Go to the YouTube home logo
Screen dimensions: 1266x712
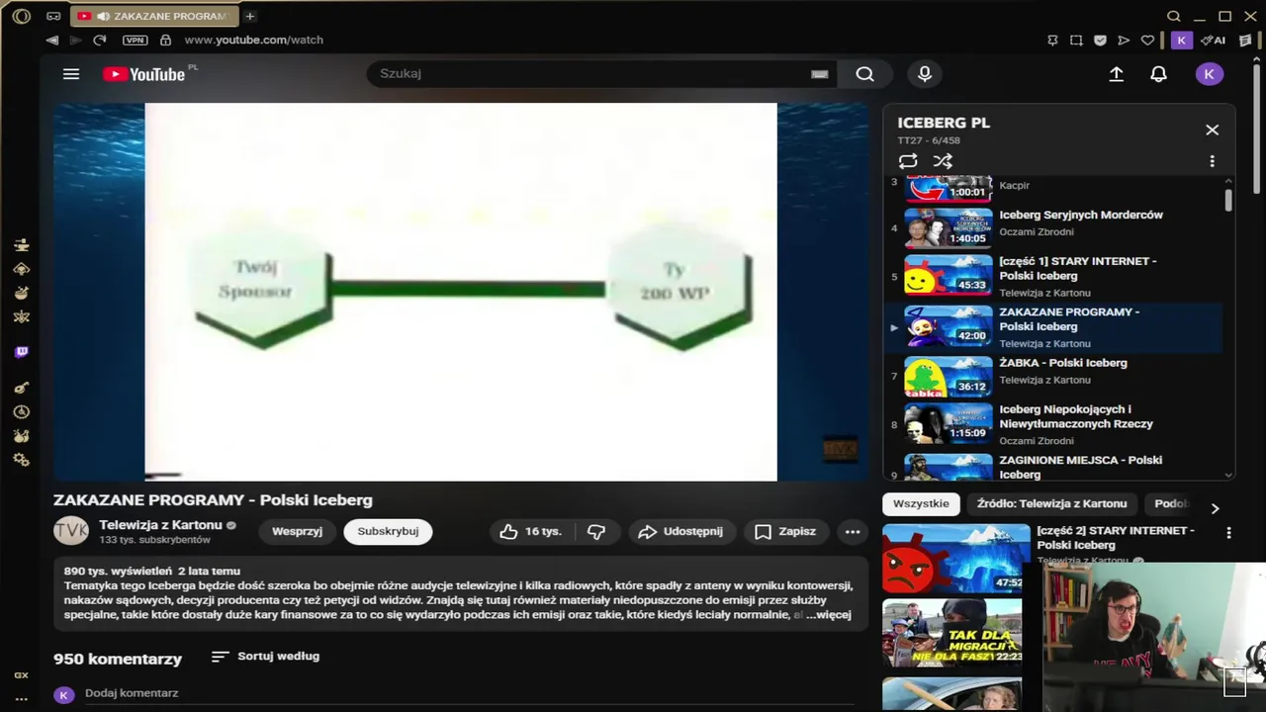click(144, 74)
